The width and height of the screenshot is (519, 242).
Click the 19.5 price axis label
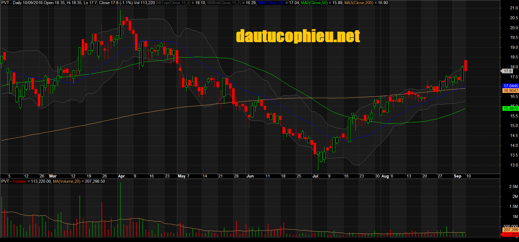pyautogui.click(x=514, y=37)
